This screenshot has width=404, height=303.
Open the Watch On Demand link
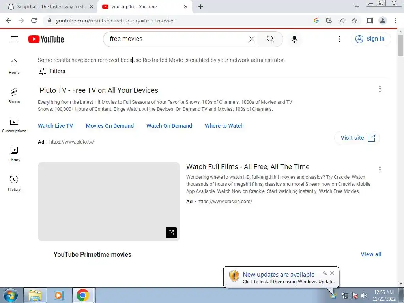pyautogui.click(x=169, y=126)
